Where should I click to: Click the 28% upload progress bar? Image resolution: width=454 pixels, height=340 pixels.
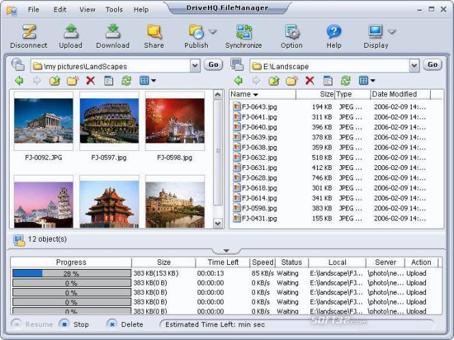coord(71,273)
